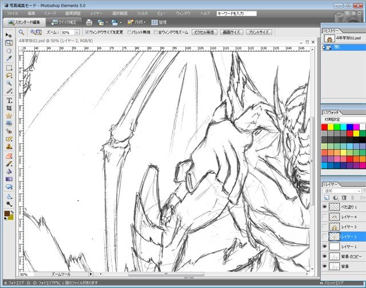Enable the パレット無視 checkbox
This screenshot has width=366, height=288.
(129, 33)
